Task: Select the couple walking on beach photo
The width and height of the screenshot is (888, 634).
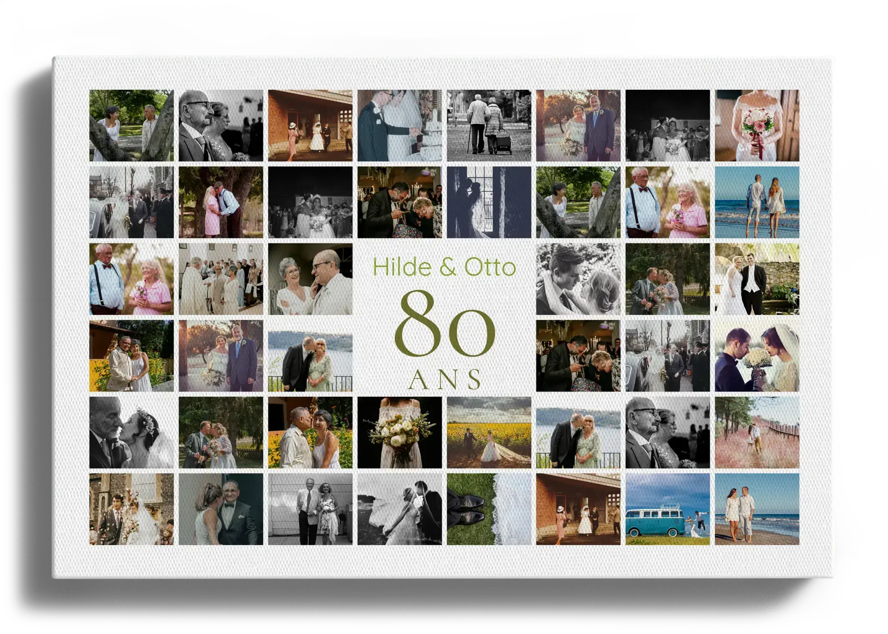Action: pyautogui.click(x=757, y=202)
